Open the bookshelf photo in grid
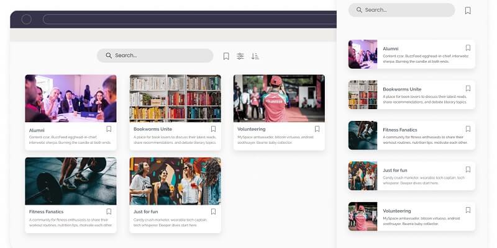This screenshot has width=497, height=248. tap(175, 99)
